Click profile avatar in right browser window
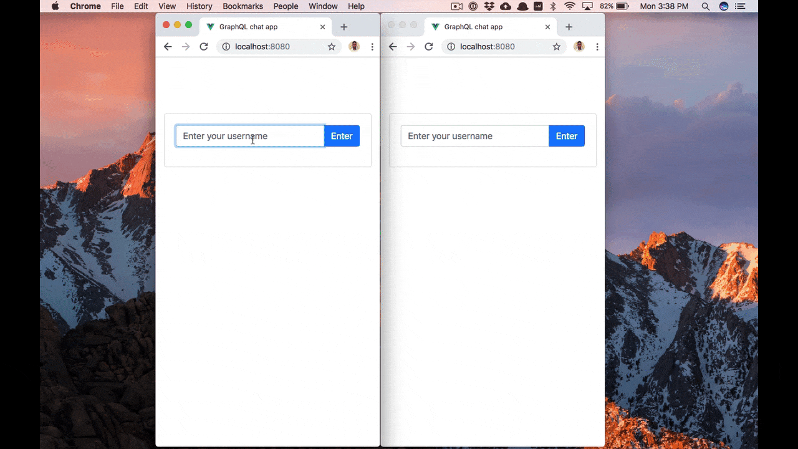The width and height of the screenshot is (798, 449). point(579,47)
